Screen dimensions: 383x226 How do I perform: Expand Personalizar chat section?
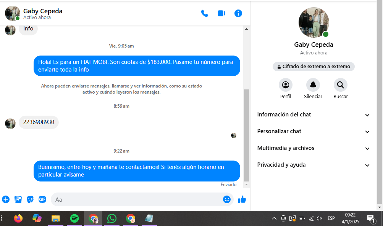tap(314, 131)
